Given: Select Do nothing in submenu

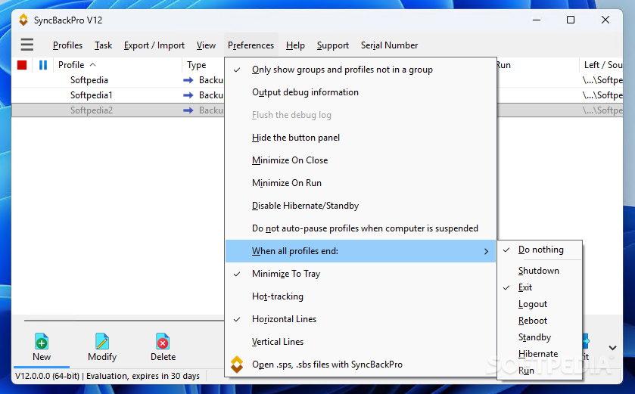Looking at the screenshot, I should [x=540, y=250].
